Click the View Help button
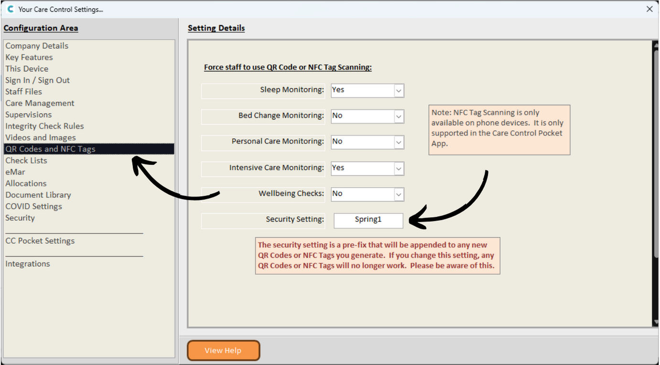The width and height of the screenshot is (660, 365). (x=223, y=350)
